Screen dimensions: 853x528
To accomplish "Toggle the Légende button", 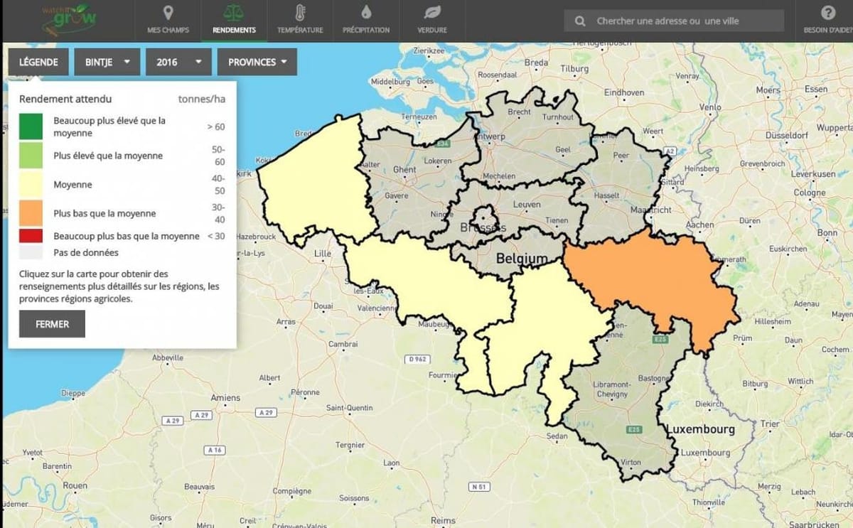I will tap(38, 62).
